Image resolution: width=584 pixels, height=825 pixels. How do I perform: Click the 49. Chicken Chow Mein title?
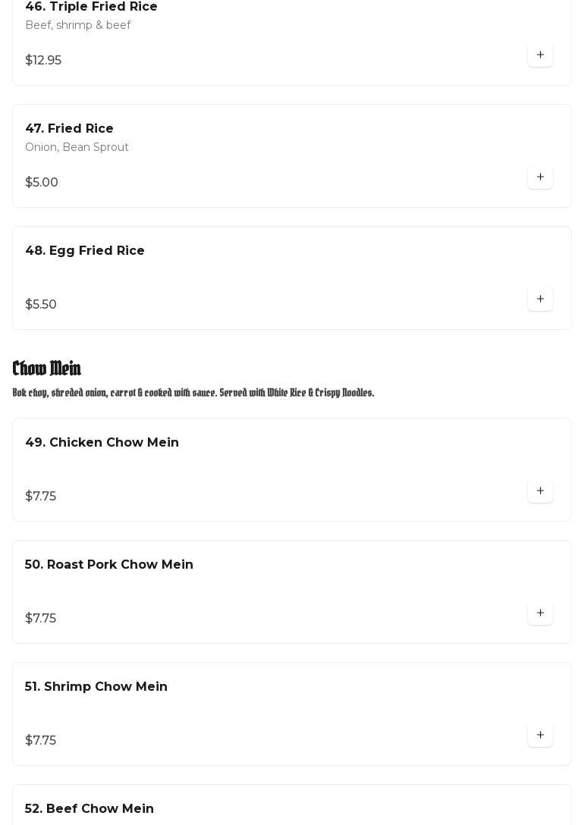pos(102,443)
